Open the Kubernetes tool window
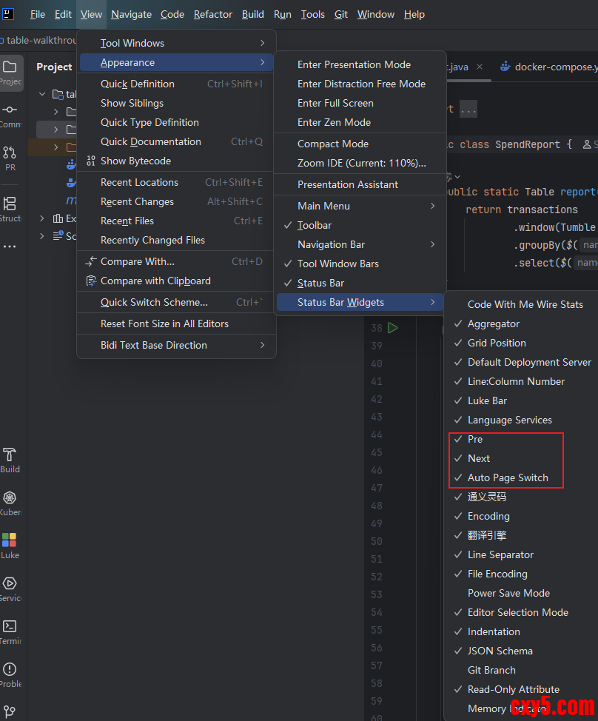 click(10, 503)
